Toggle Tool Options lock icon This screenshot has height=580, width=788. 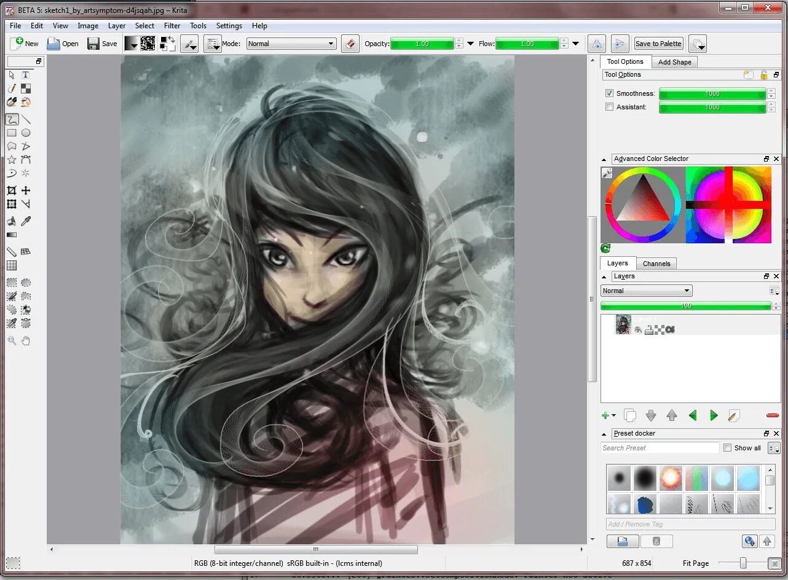[763, 75]
